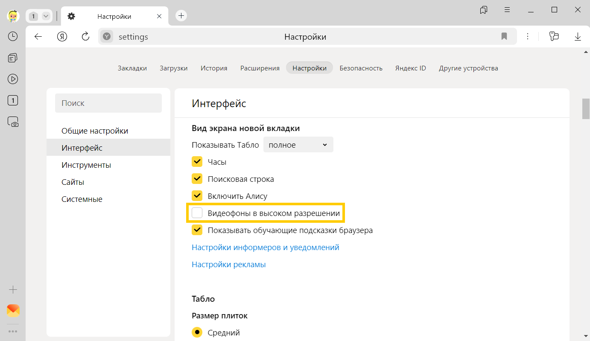Expand the tab group list chevron
Image resolution: width=590 pixels, height=341 pixels.
click(x=46, y=16)
